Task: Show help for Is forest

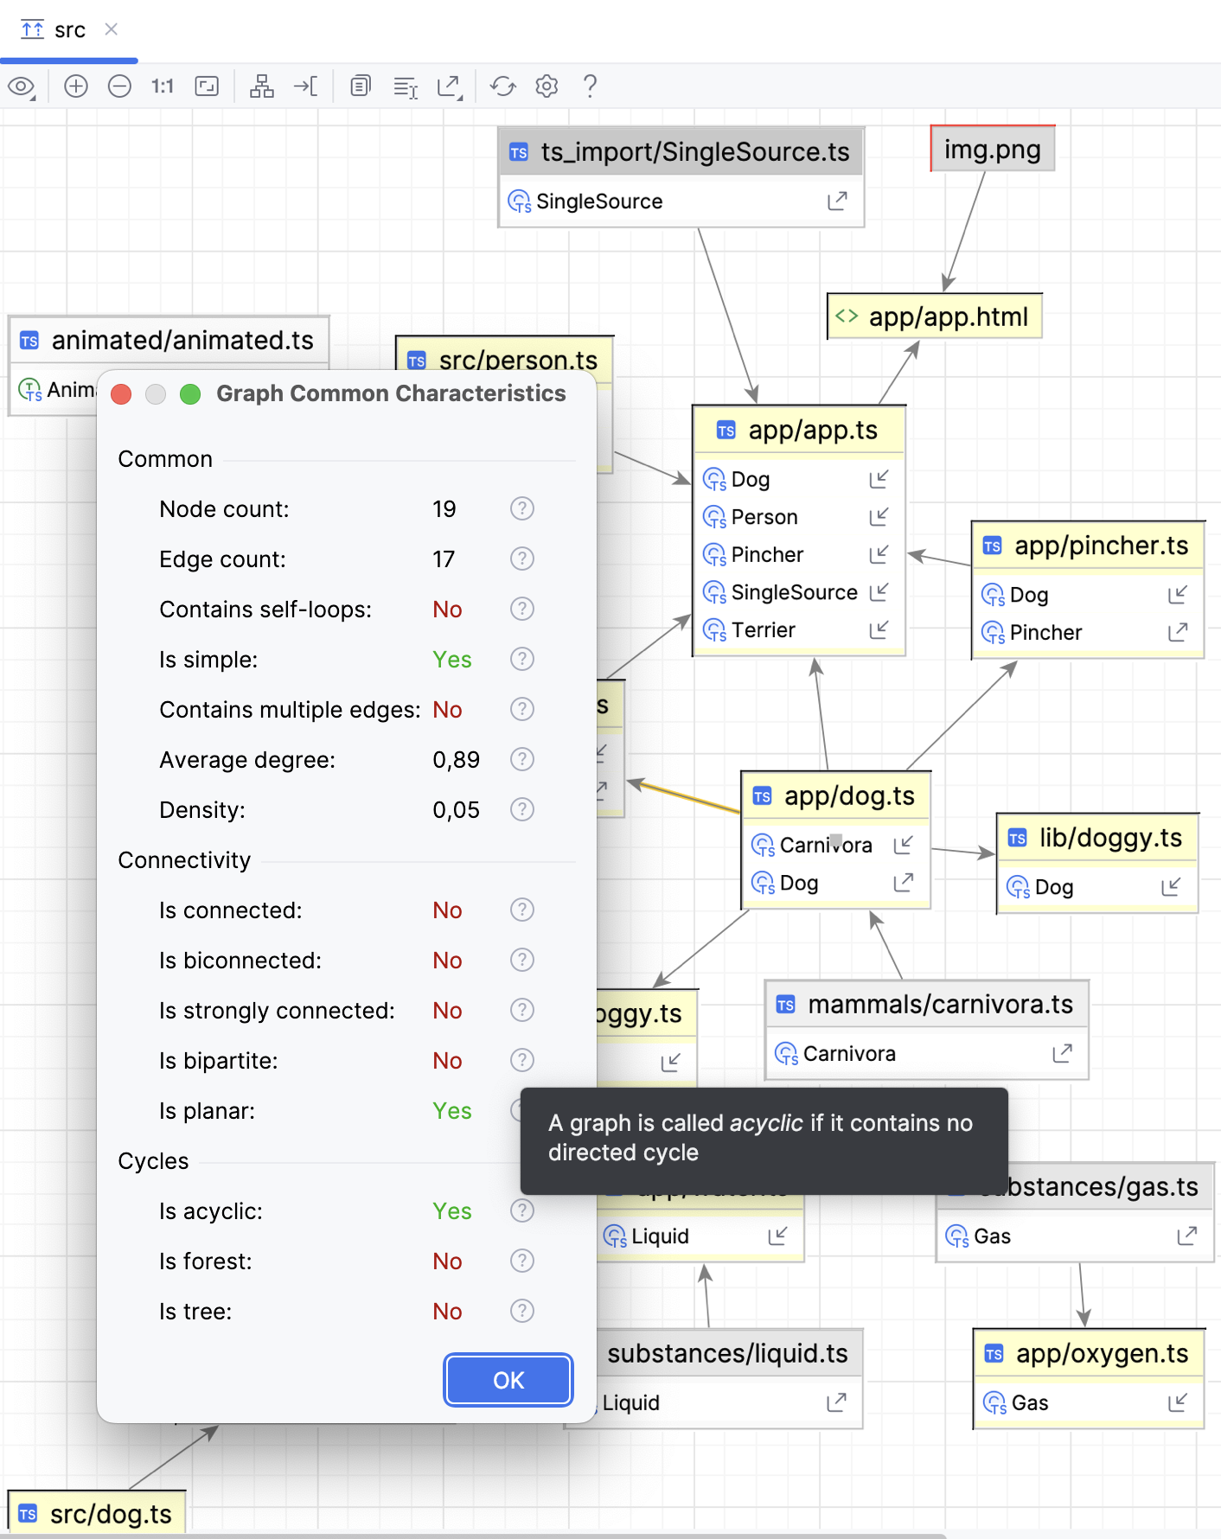Action: point(522,1261)
